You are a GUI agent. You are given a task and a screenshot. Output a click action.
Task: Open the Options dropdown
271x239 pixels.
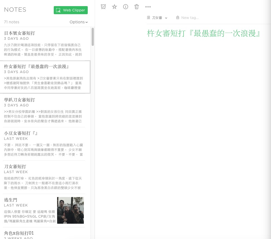(x=79, y=22)
